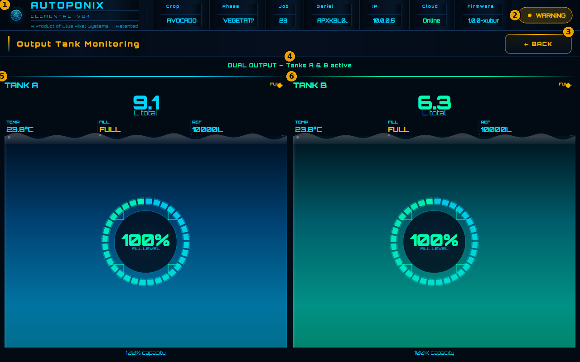Image resolution: width=580 pixels, height=362 pixels.
Task: Select the TANK A heading
Action: [x=21, y=86]
